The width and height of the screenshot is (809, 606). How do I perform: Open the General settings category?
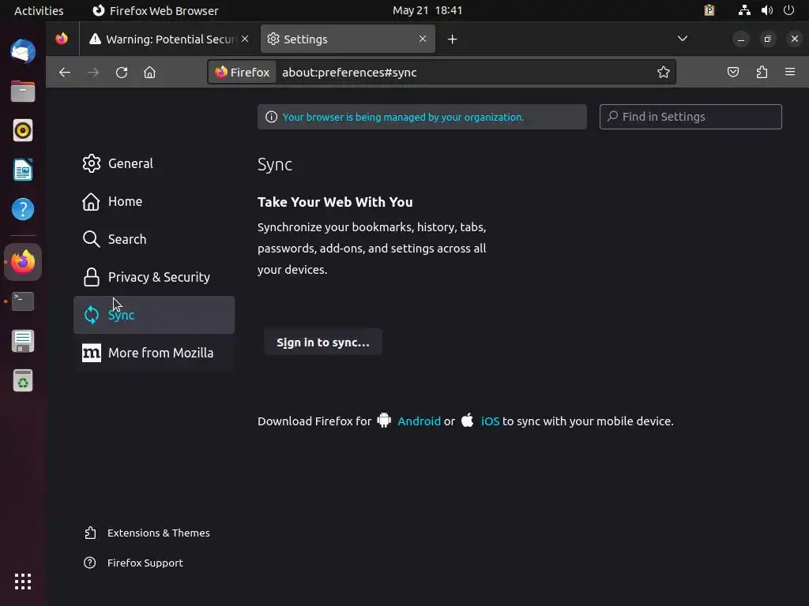(130, 163)
